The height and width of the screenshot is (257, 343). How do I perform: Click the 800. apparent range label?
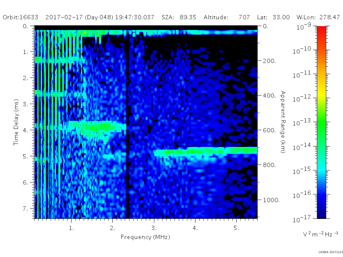point(269,165)
